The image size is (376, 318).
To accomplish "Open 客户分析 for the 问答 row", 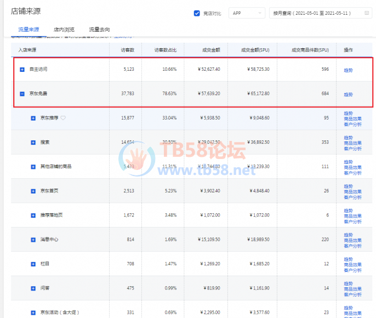I will pyautogui.click(x=352, y=294).
